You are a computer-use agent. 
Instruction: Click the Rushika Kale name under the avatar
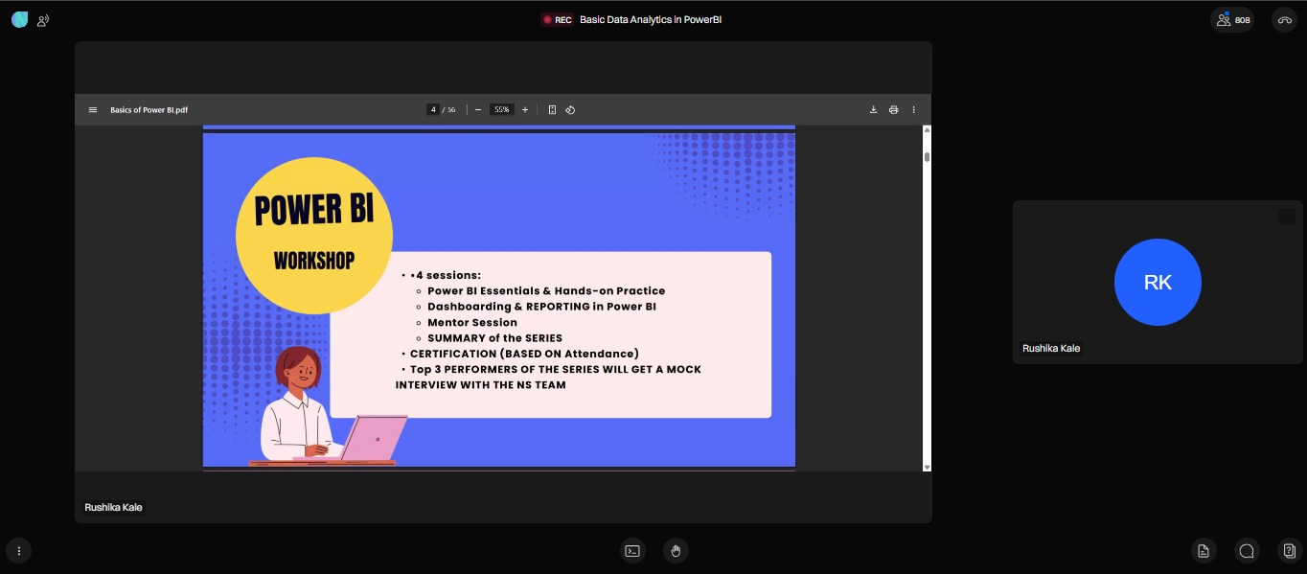coord(1051,348)
